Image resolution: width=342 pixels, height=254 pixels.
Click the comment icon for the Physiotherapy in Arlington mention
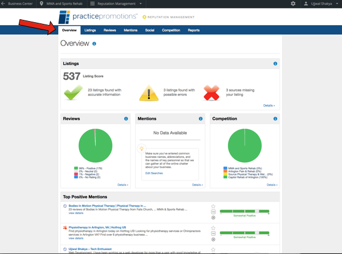213,233
